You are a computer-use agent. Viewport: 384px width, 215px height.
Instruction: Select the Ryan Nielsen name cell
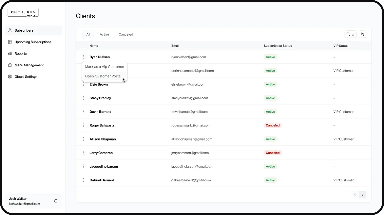[100, 57]
